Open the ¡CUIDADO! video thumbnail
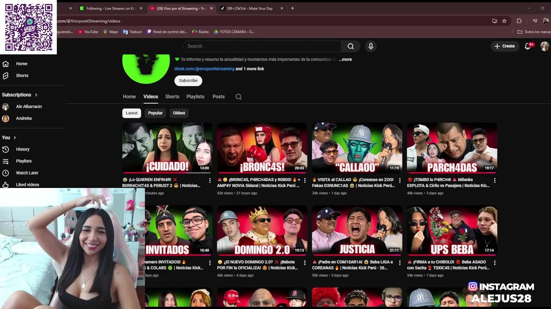The width and height of the screenshot is (551, 309). [x=167, y=148]
